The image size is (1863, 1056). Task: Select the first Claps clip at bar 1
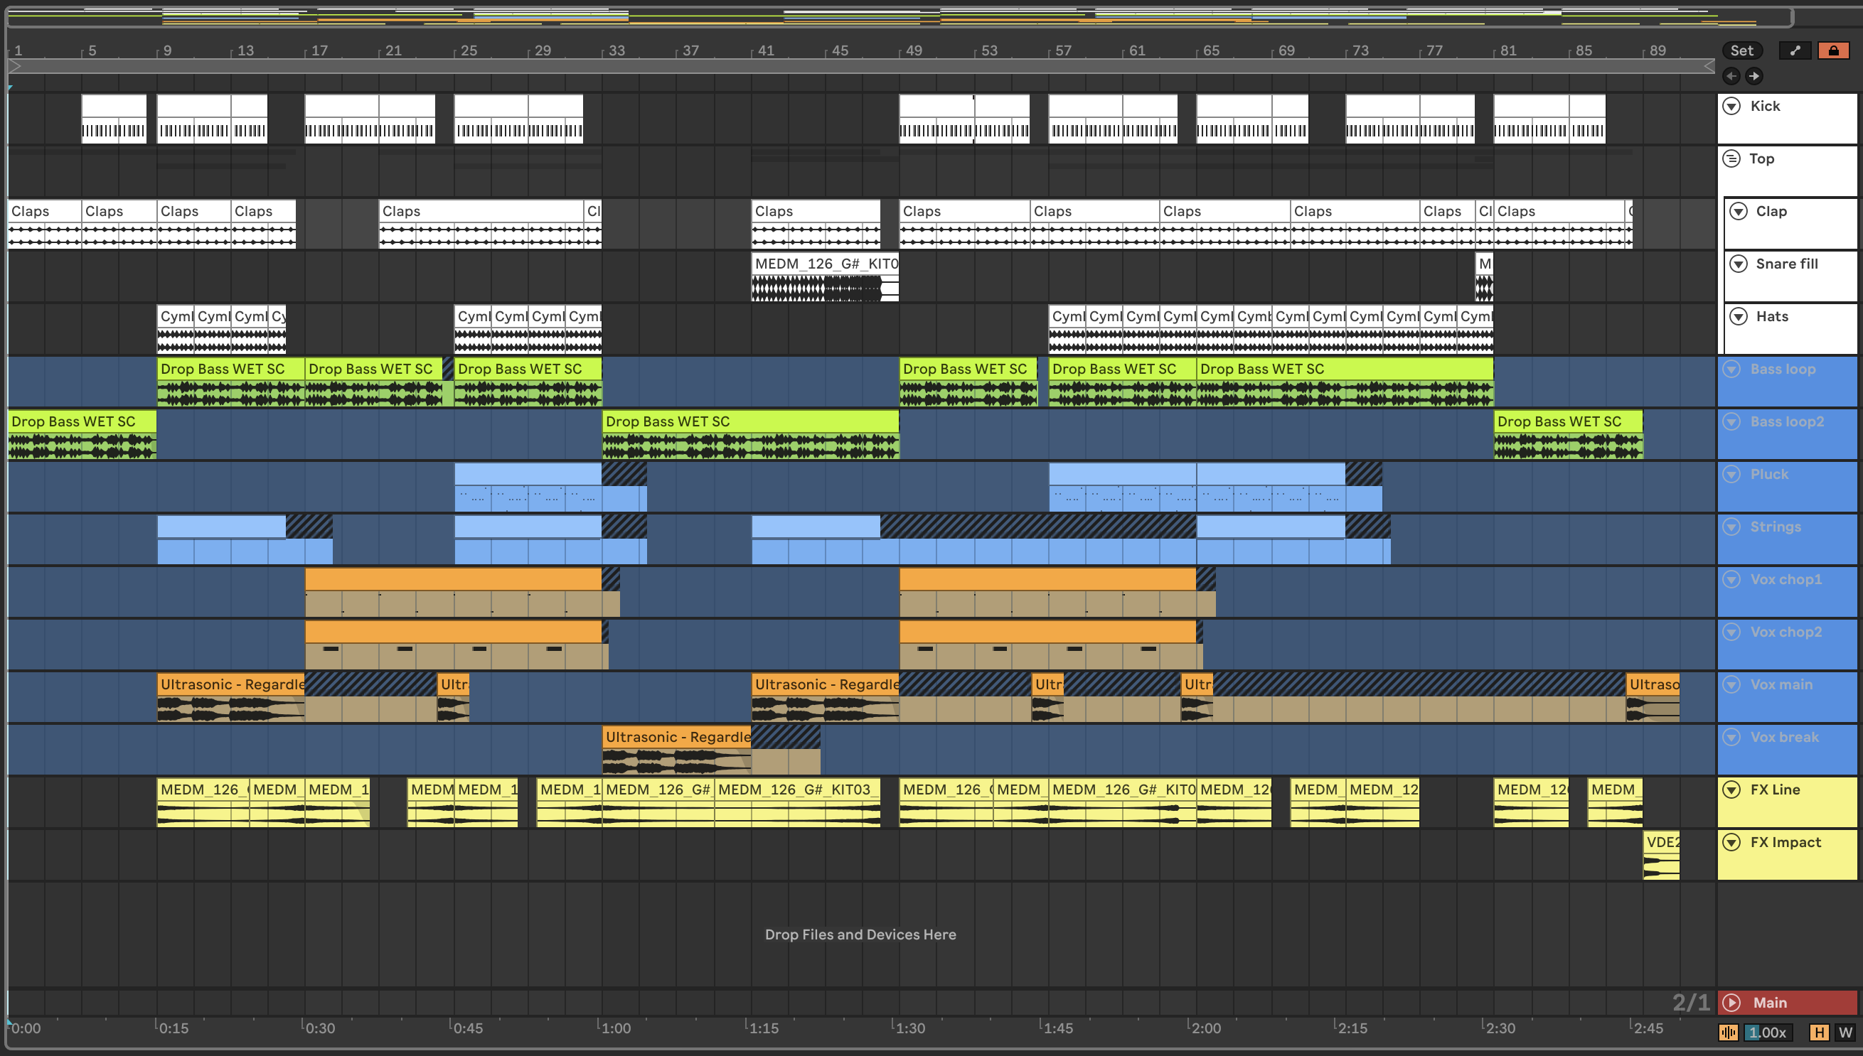coord(44,224)
